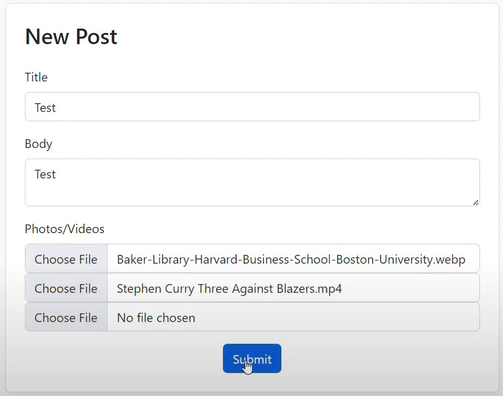
Task: Click the Body field label
Action: (x=39, y=144)
